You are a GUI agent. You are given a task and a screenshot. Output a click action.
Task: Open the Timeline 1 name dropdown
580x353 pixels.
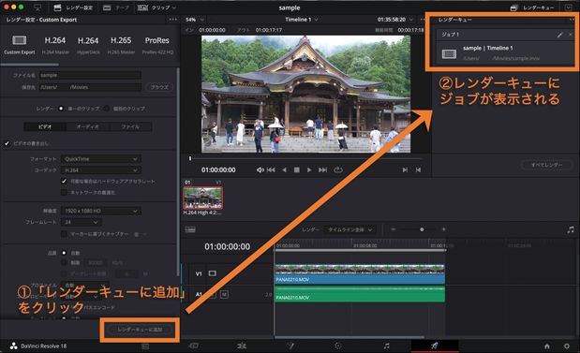302,20
